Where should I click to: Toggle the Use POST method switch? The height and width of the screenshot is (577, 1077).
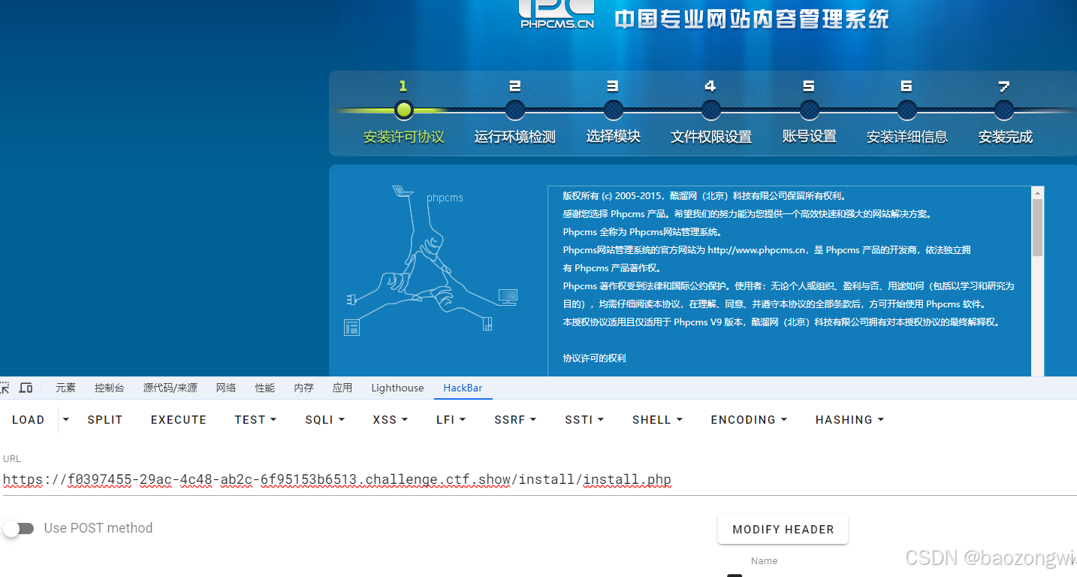click(19, 528)
